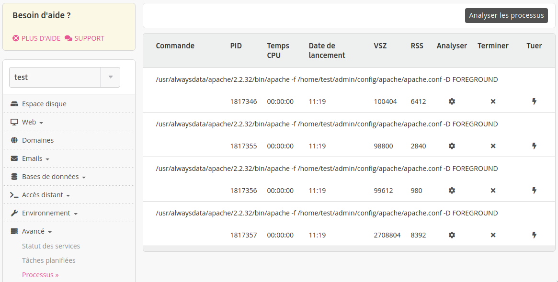Screen dimensions: 558x282
Task: Select the Espace disque disk icon
Action: click(x=14, y=103)
